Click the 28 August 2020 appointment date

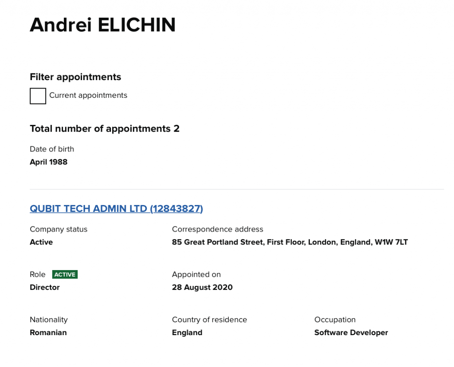(202, 287)
